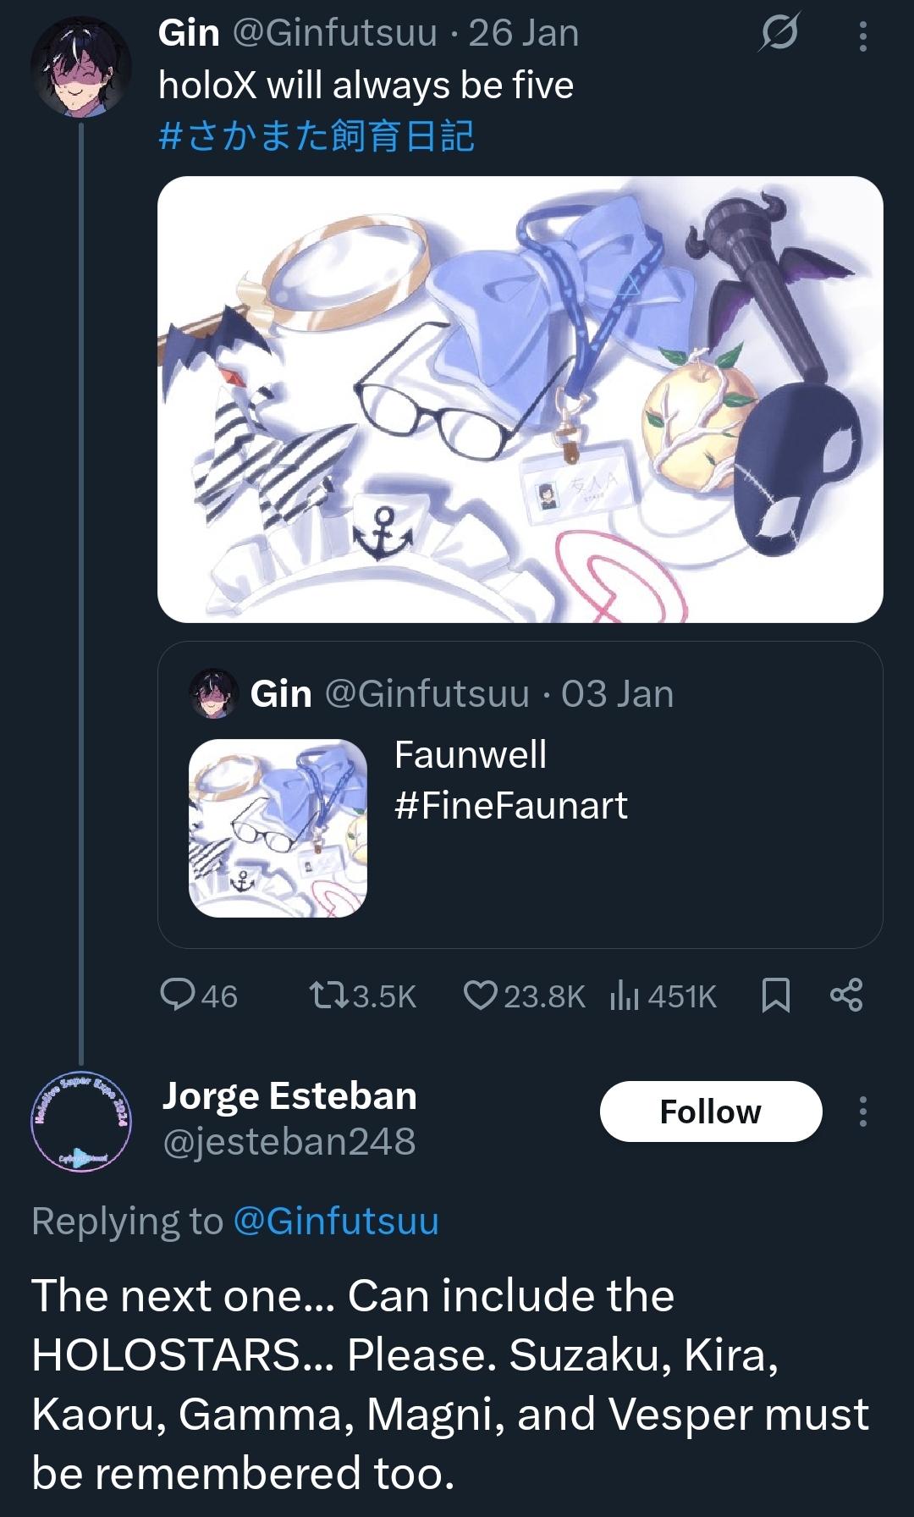Repost the holoX tweet
Viewport: 914px width, 1517px height.
pyautogui.click(x=329, y=996)
